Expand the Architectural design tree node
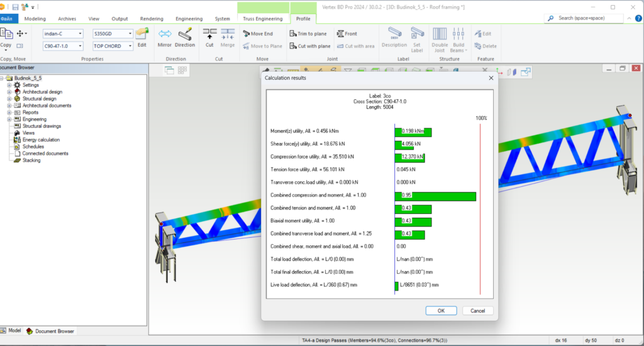Image resolution: width=644 pixels, height=346 pixels. pyautogui.click(x=9, y=92)
